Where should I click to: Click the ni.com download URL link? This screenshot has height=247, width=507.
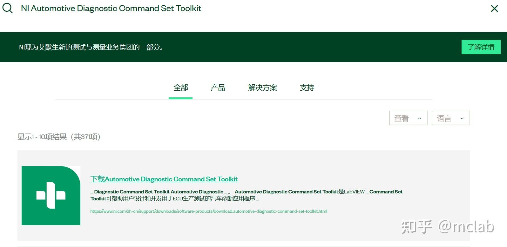[x=209, y=211]
